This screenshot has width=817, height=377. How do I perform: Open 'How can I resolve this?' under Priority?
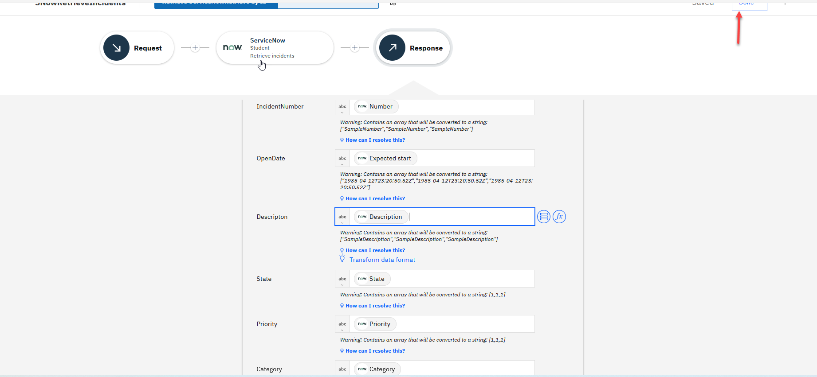tap(375, 351)
